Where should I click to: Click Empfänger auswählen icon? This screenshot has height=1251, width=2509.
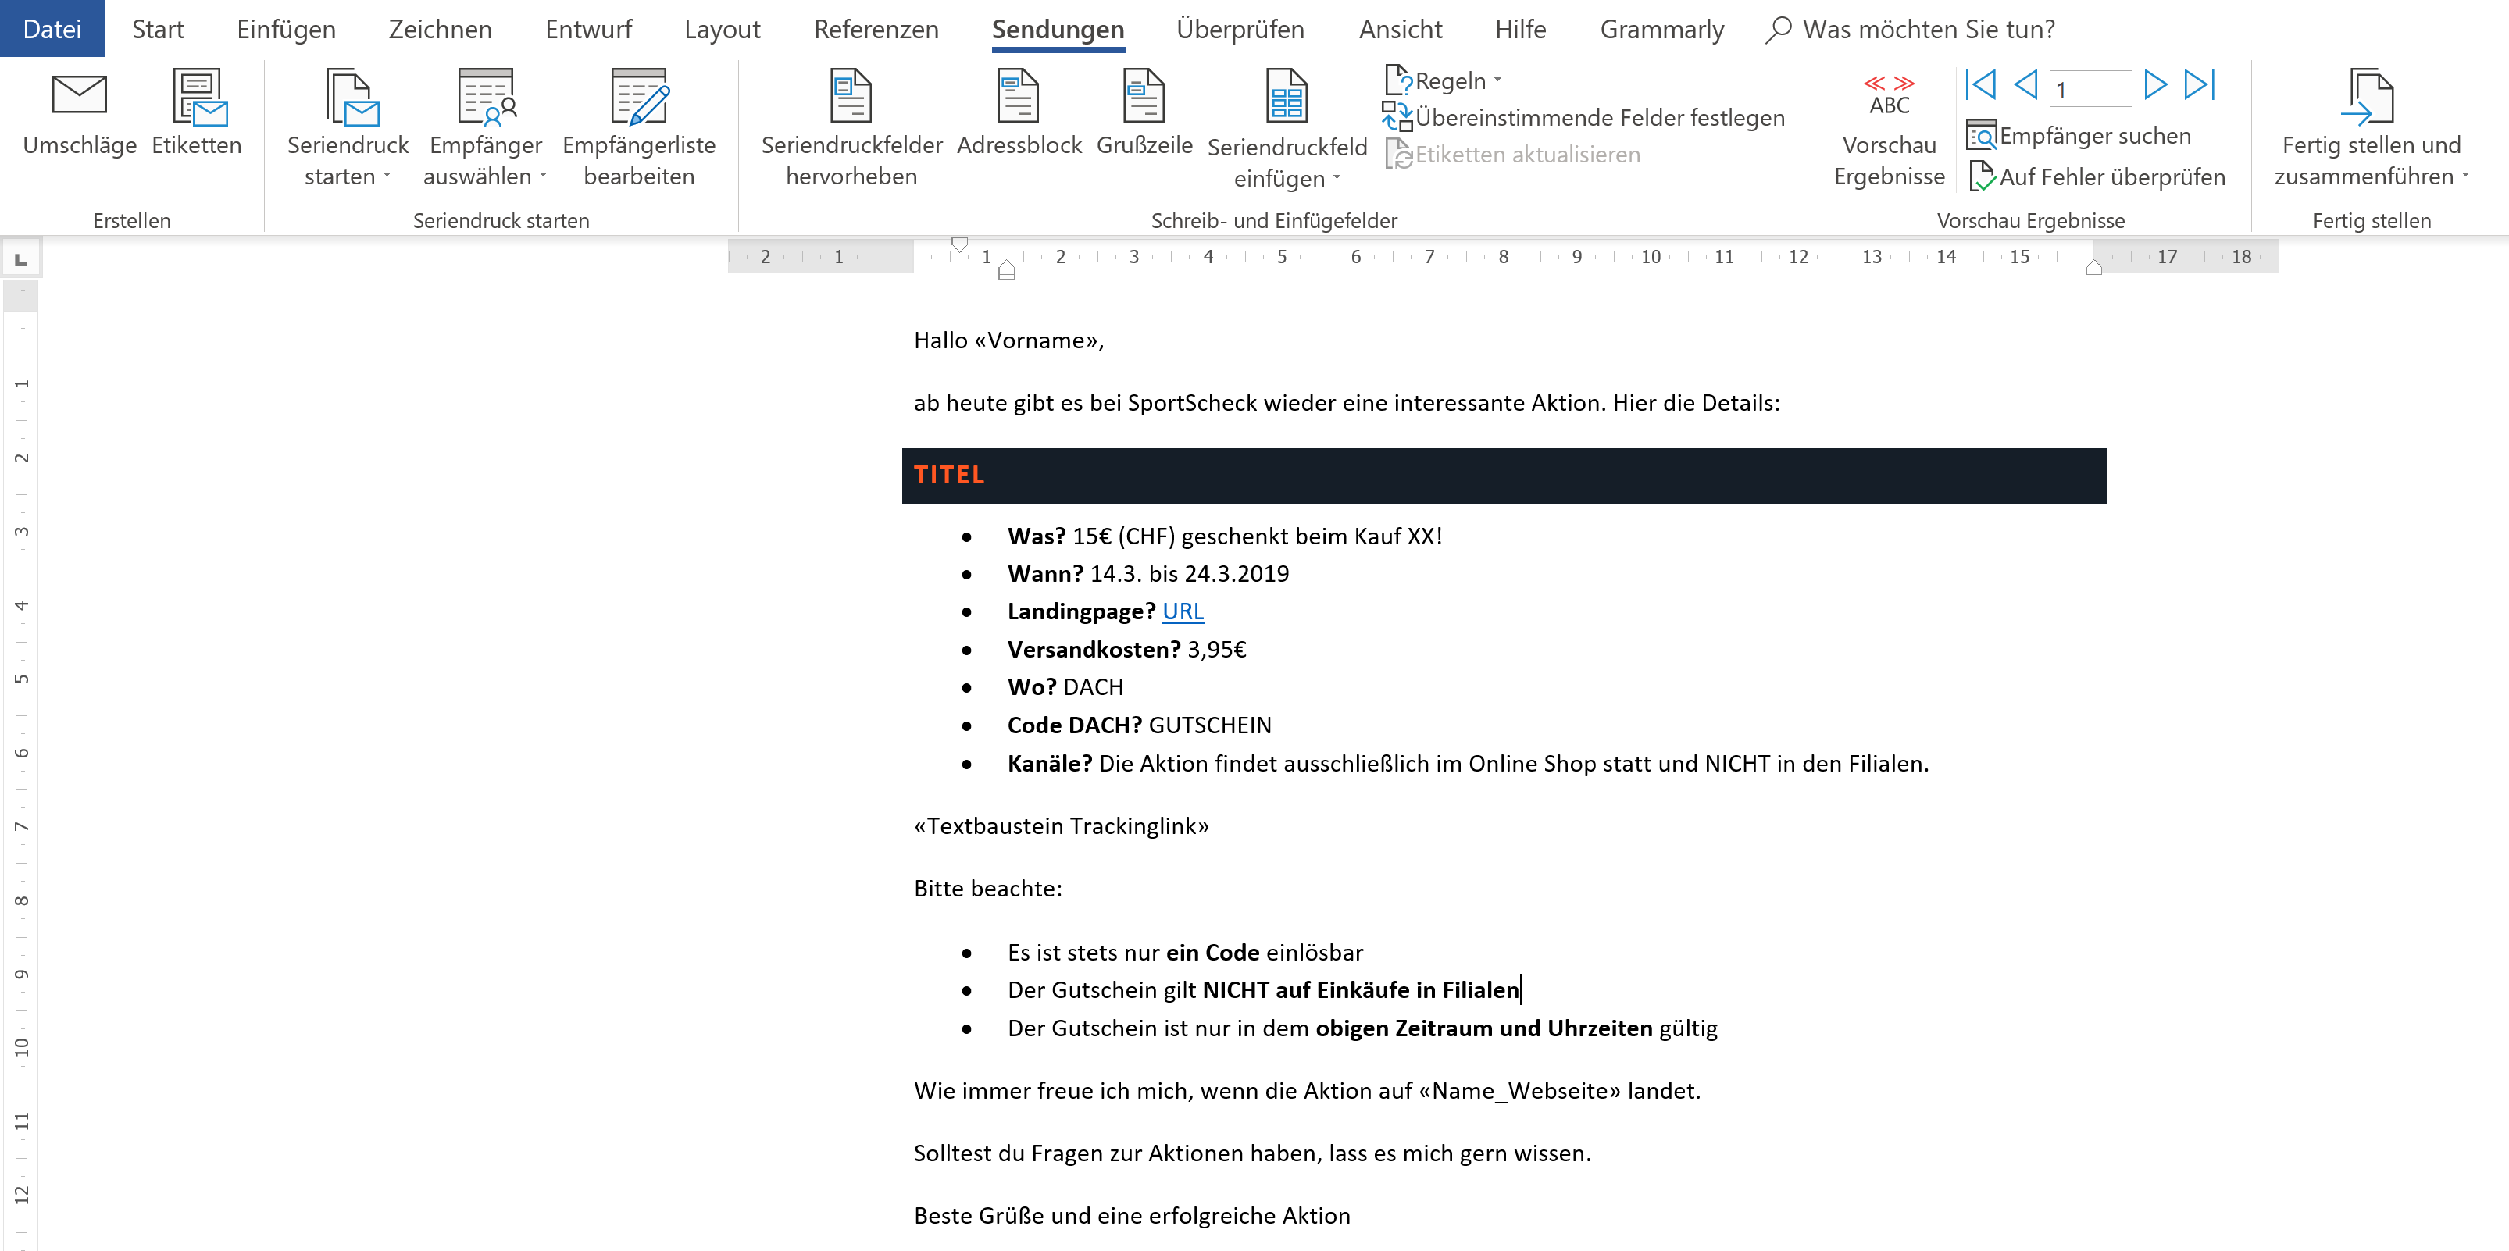click(x=486, y=98)
